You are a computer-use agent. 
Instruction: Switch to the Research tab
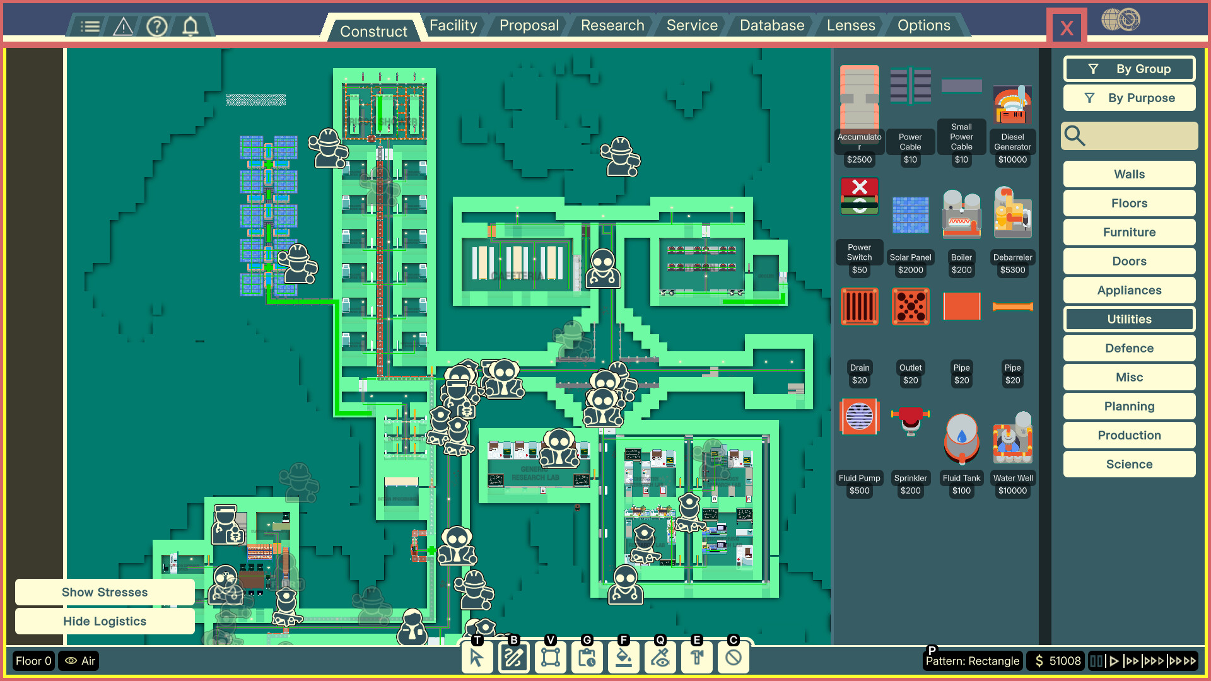click(x=611, y=25)
